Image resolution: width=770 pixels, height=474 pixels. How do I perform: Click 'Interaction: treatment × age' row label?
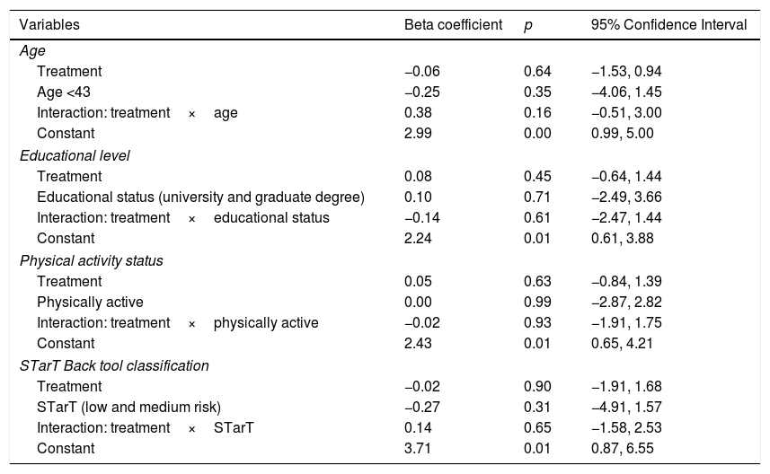tap(137, 113)
